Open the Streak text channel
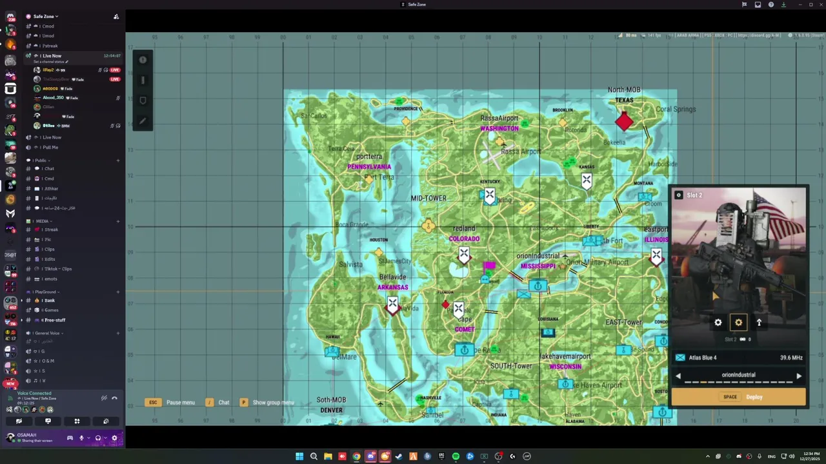This screenshot has height=464, width=826. [x=72, y=229]
